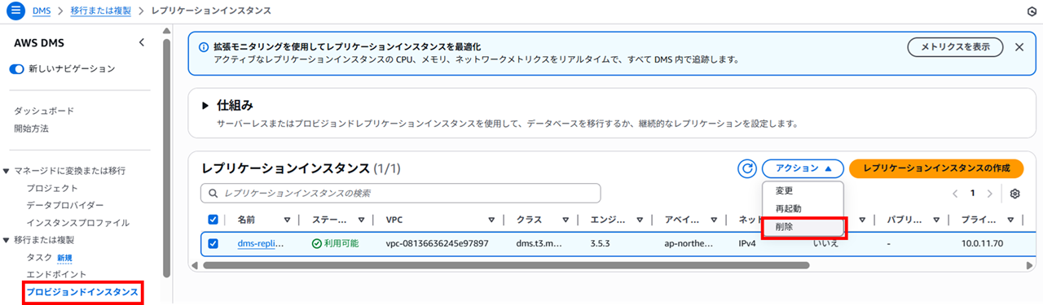Open 開始方法 in sidebar
The height and width of the screenshot is (305, 1043).
click(x=31, y=129)
